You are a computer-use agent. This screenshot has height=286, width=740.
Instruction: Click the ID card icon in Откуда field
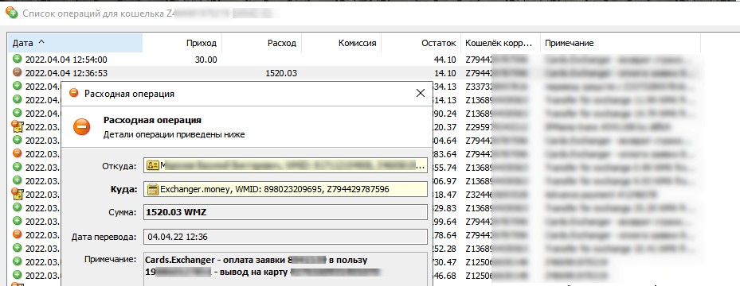tap(152, 165)
